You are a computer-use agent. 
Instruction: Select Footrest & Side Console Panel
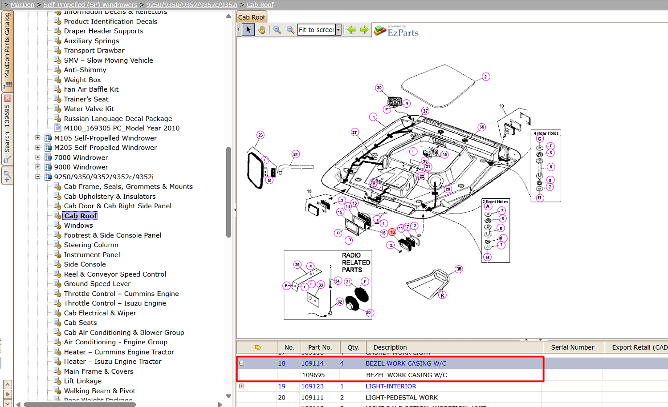(113, 235)
